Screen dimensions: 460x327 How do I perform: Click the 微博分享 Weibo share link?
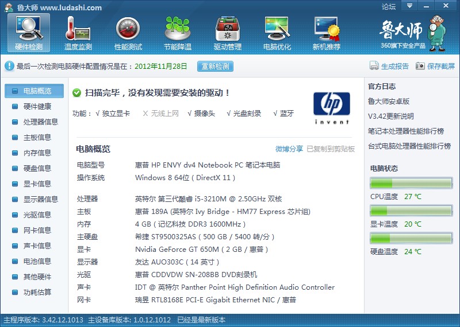coord(289,149)
